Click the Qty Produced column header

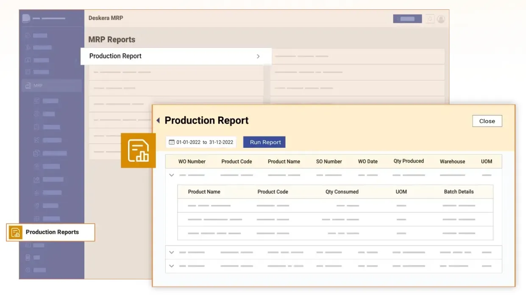408,161
